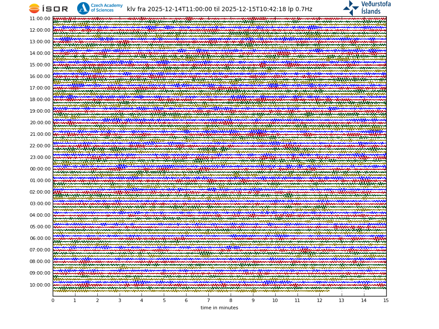Click the 9 minute tick on x-axis

point(253,300)
